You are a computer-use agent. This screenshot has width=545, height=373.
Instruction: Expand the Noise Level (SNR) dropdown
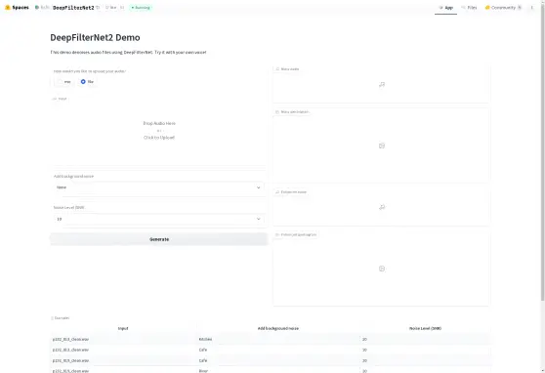coord(158,219)
